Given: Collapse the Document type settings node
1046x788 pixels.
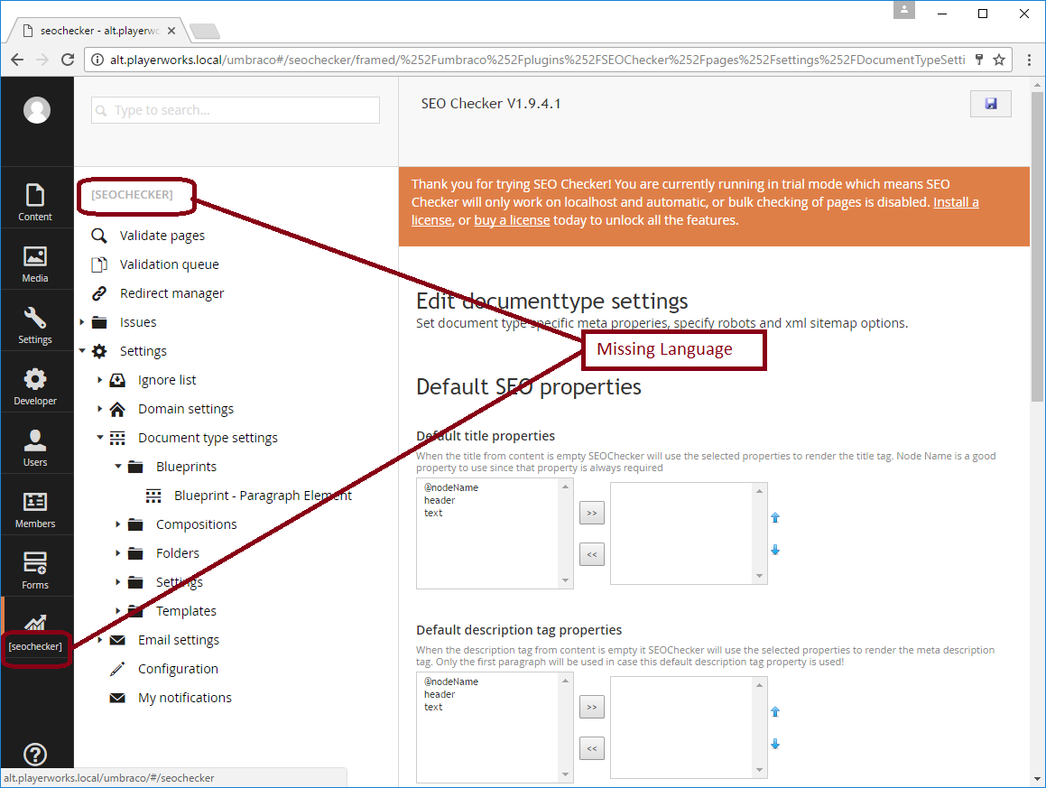Looking at the screenshot, I should (100, 437).
